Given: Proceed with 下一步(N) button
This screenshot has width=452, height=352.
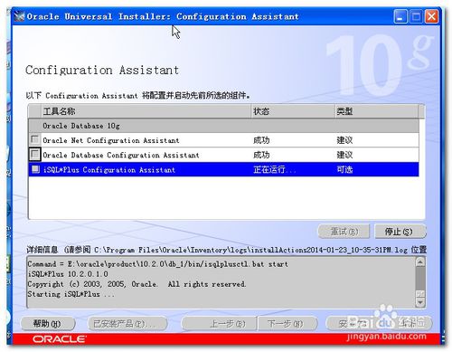Looking at the screenshot, I should pyautogui.click(x=287, y=324).
